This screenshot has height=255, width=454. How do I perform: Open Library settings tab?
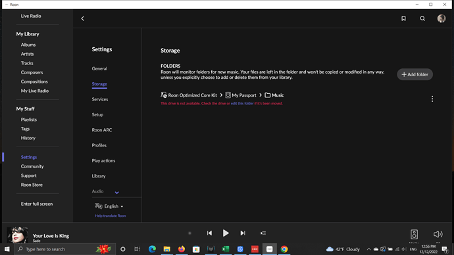tap(99, 175)
